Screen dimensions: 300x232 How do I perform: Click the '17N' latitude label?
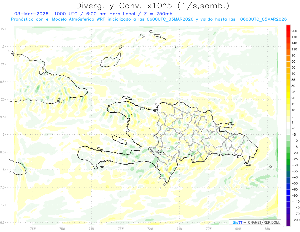coord(4,205)
